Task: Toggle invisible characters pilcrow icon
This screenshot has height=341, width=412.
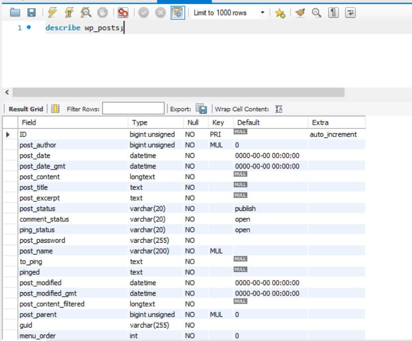Action: click(333, 12)
